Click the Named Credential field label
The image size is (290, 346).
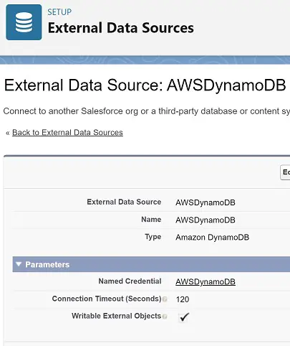coord(130,281)
